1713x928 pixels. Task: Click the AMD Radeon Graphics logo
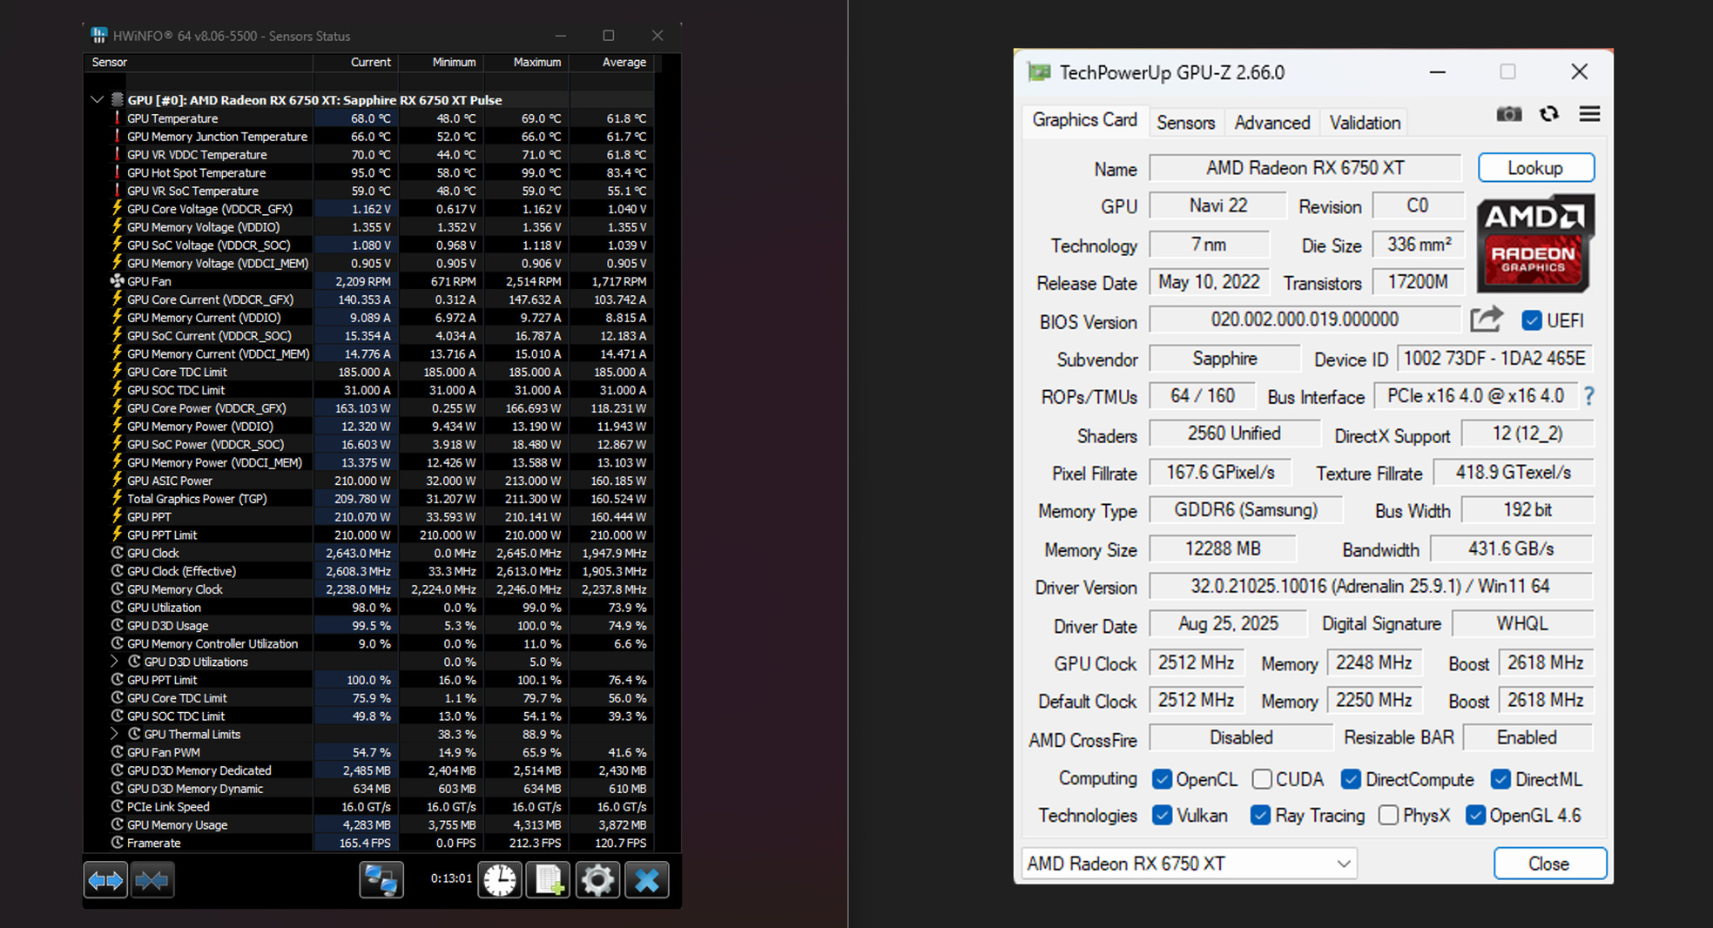[x=1535, y=243]
